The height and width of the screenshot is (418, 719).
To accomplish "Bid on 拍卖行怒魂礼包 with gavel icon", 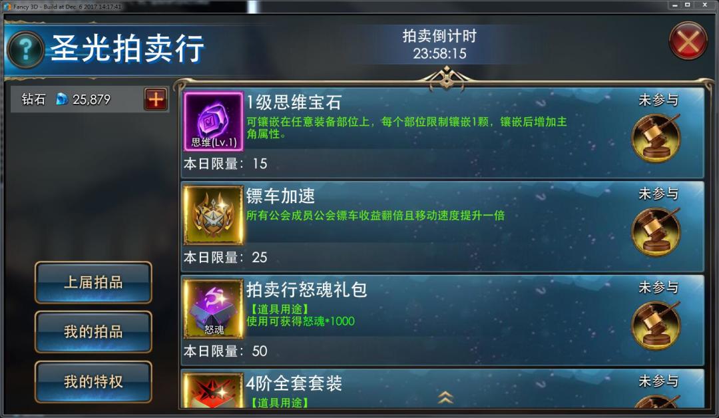I will click(x=656, y=325).
